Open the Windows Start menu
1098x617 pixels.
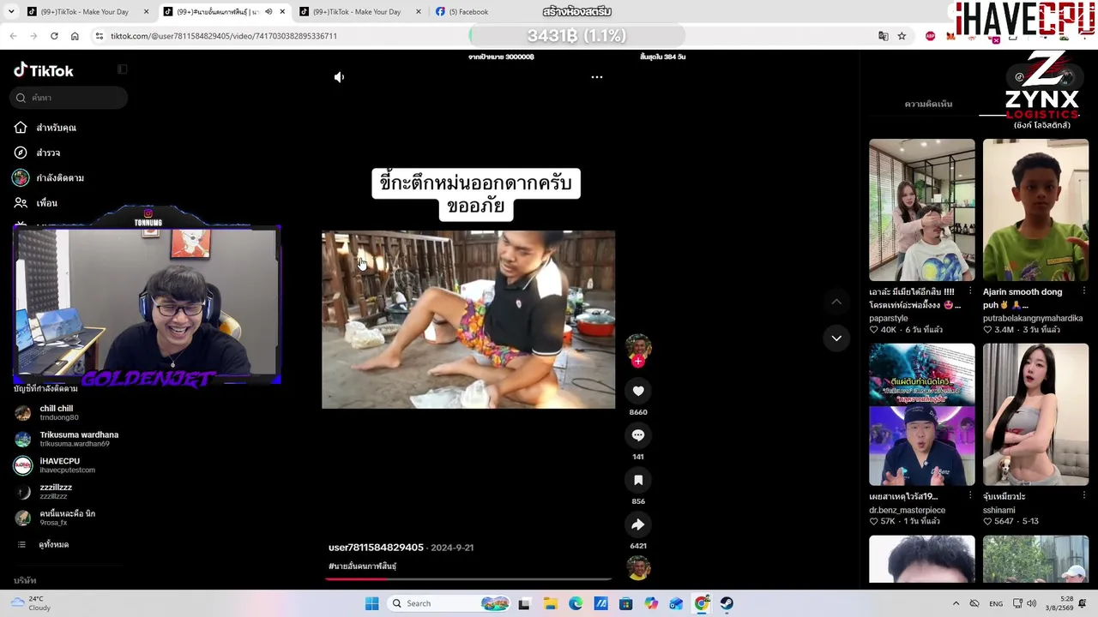coord(371,603)
